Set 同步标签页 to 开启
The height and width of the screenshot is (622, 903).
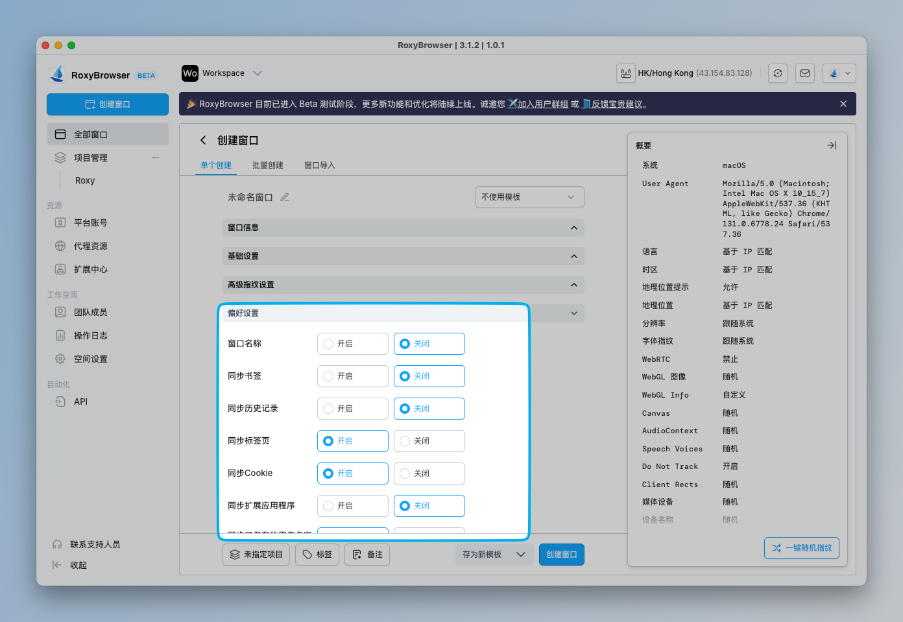[353, 441]
